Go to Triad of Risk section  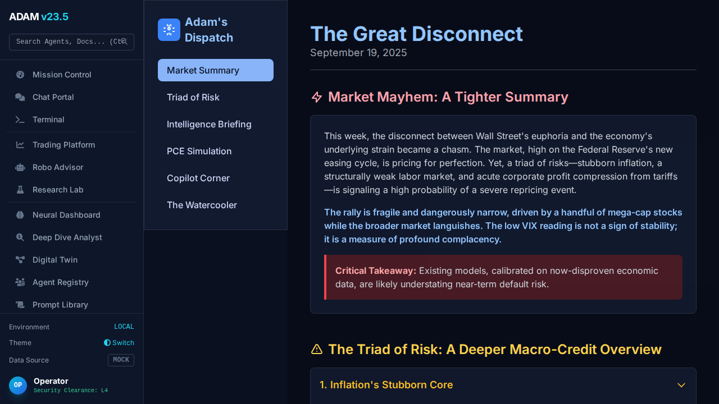point(193,97)
